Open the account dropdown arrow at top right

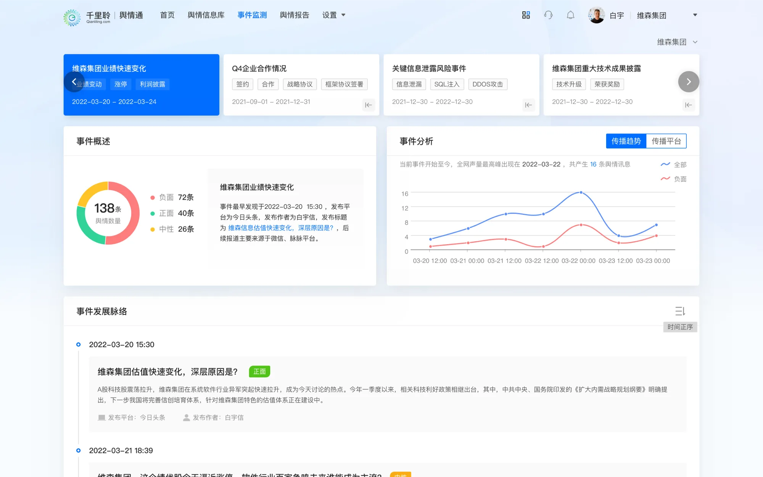coord(695,15)
